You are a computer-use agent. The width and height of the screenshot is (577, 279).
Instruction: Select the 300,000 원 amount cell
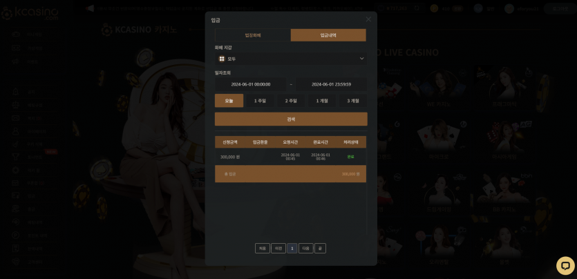[x=230, y=157]
